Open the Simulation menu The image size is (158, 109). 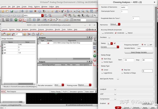click(50, 30)
